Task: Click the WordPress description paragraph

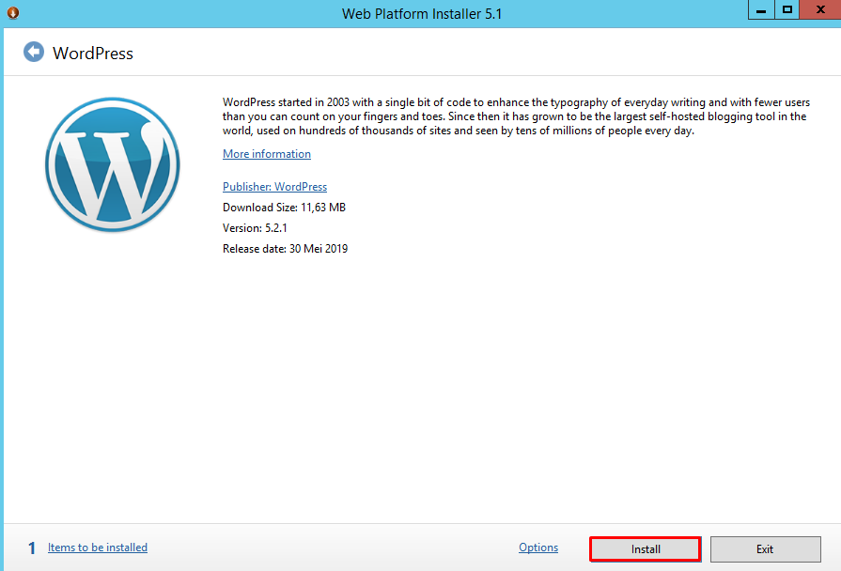Action: coord(516,116)
